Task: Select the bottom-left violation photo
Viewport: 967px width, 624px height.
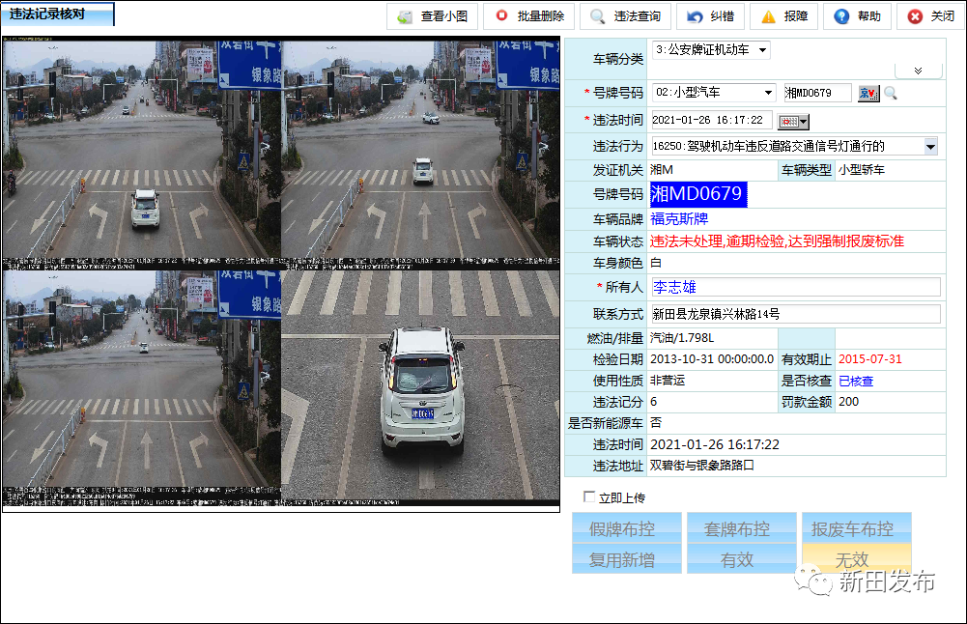Action: tap(141, 388)
